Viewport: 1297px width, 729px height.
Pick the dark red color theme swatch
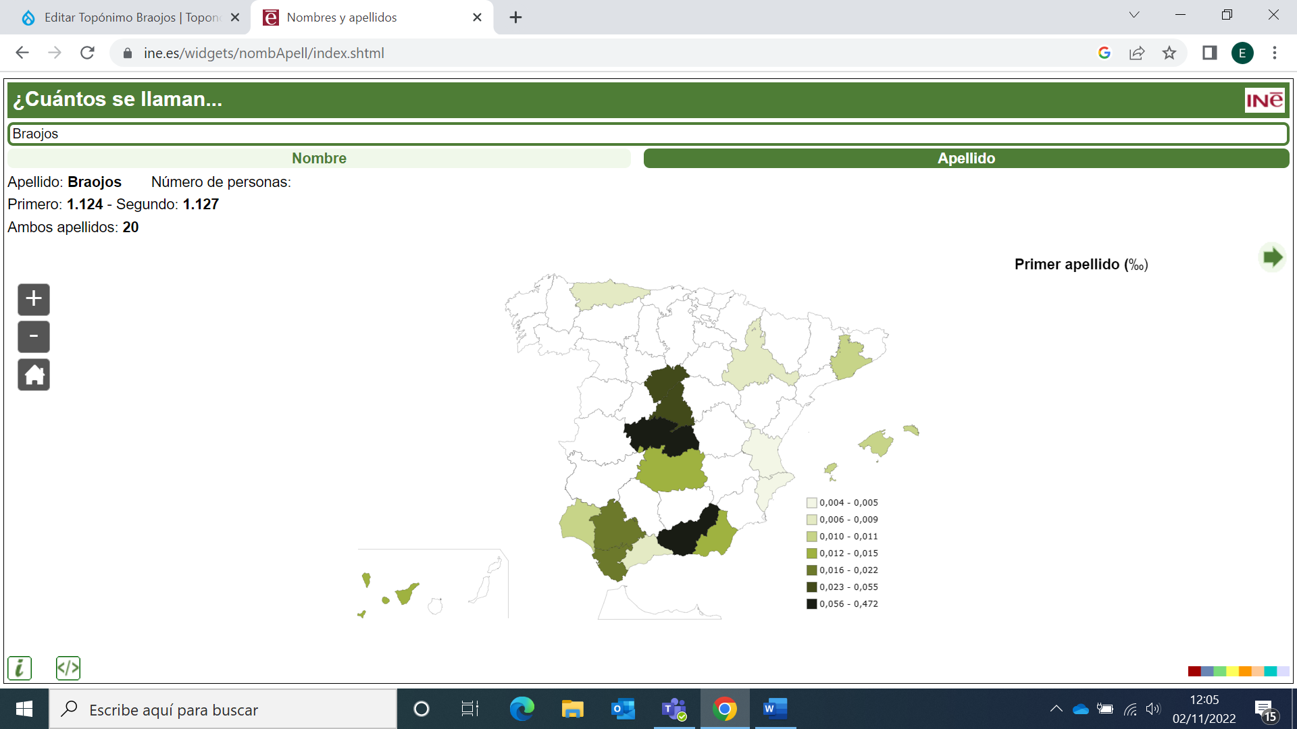tap(1194, 671)
